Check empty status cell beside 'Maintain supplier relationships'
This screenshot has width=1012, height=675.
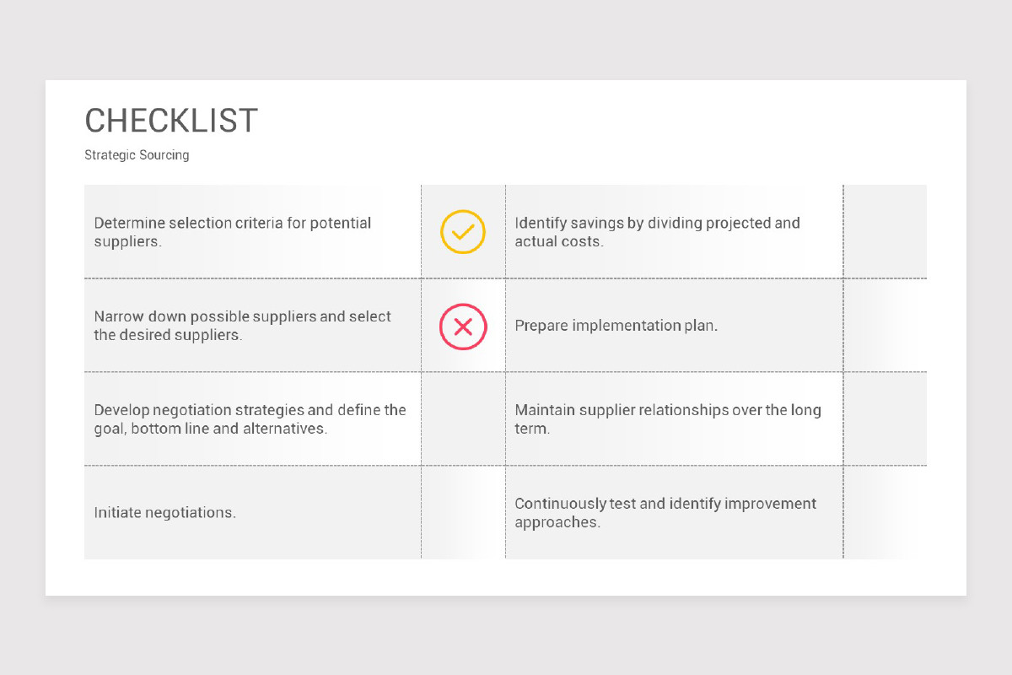coord(885,418)
